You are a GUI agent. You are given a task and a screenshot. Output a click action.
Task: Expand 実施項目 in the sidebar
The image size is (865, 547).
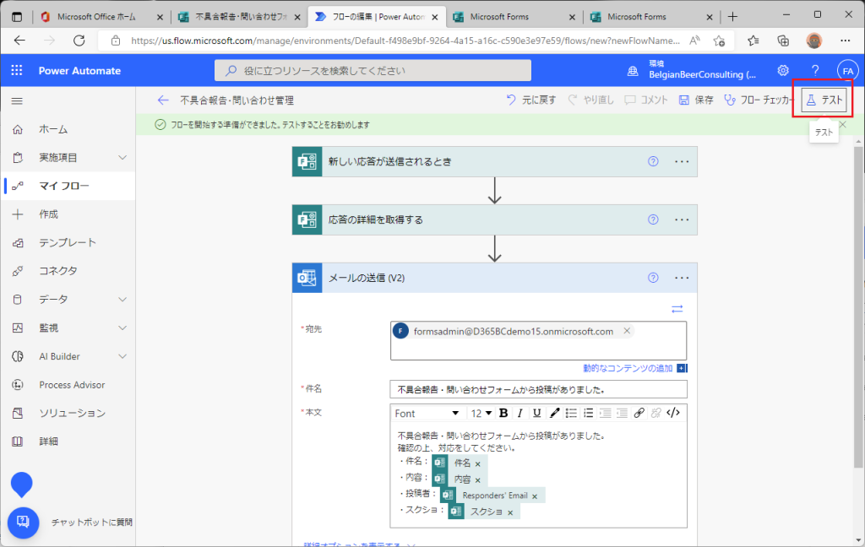point(122,157)
